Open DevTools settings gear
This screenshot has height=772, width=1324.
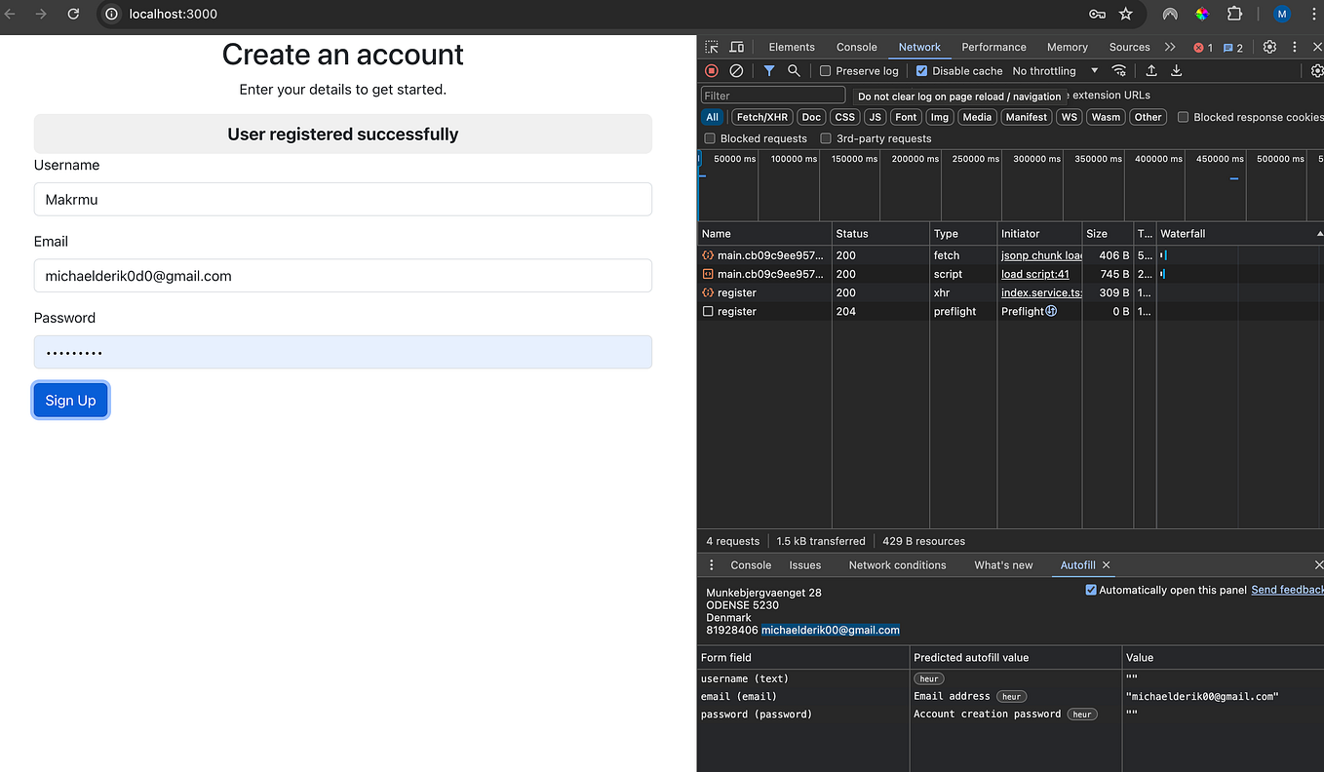(1269, 46)
